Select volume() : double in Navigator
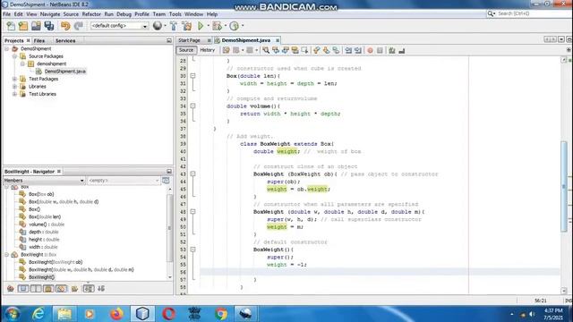Viewport: 573px width, 322px height. coord(47,225)
